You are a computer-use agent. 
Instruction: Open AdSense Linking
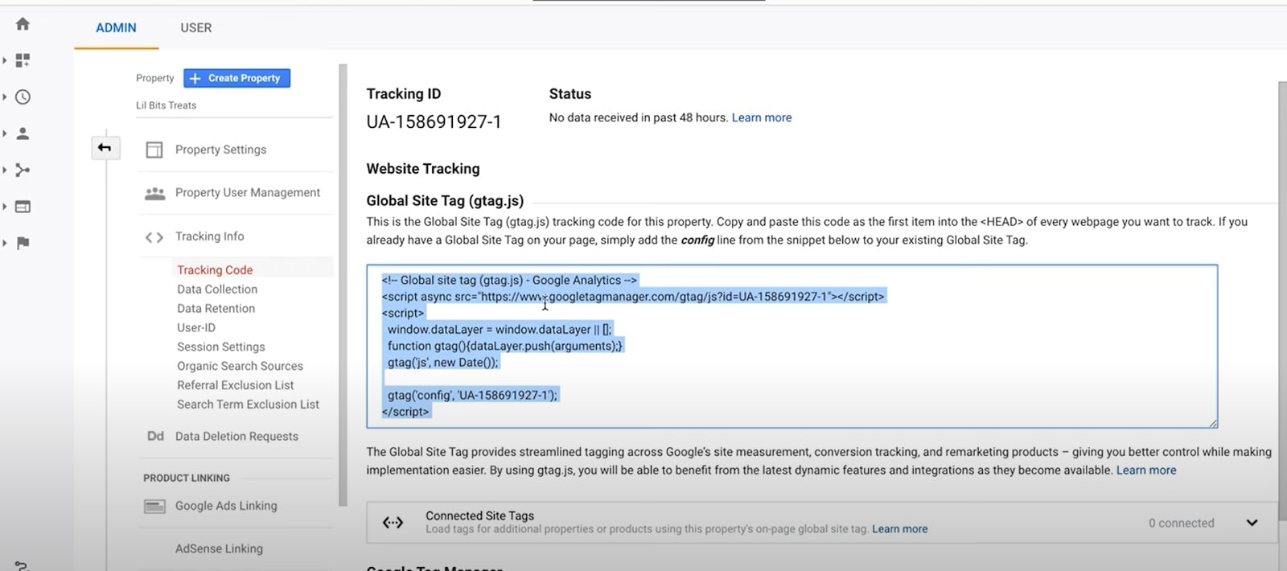point(219,548)
